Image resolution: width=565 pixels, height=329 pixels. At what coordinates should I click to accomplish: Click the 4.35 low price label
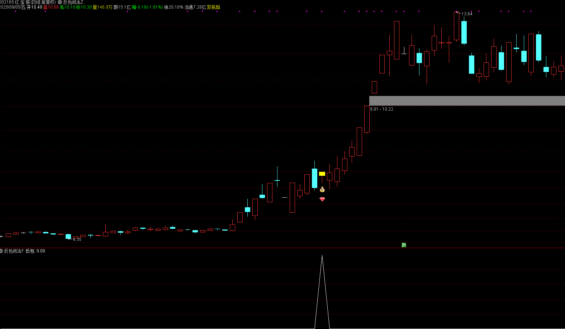tap(77, 240)
